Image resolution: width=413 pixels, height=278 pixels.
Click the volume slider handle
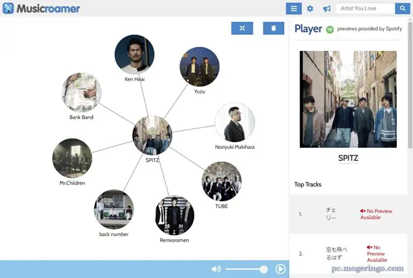(263, 269)
